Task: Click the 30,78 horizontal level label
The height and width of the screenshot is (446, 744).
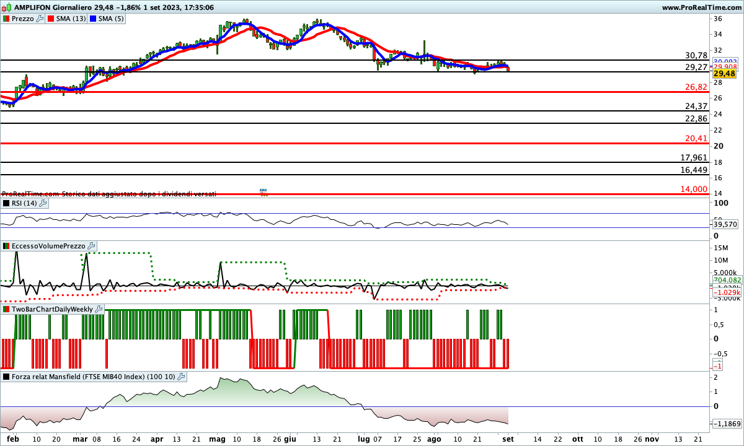Action: 696,55
